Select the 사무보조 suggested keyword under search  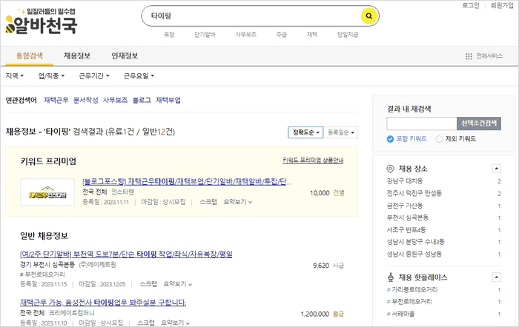point(245,34)
